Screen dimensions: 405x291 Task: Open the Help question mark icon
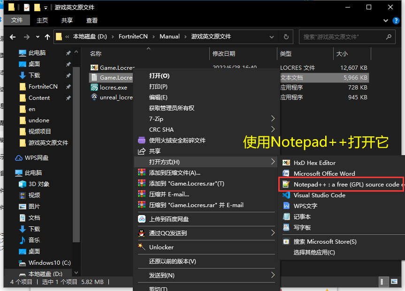(x=396, y=20)
